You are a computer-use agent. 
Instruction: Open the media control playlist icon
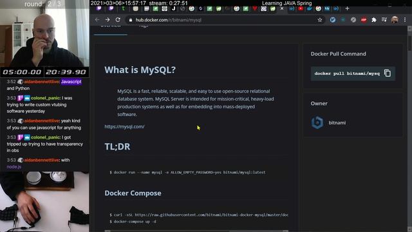(x=384, y=20)
